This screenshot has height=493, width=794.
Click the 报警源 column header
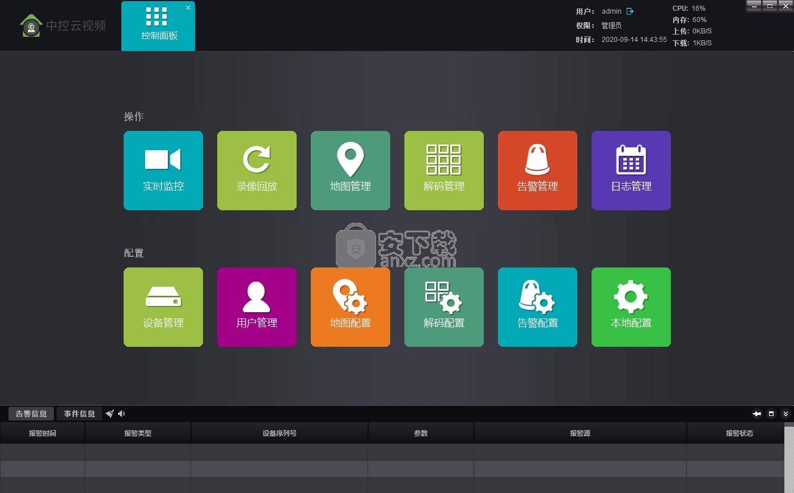tap(580, 433)
